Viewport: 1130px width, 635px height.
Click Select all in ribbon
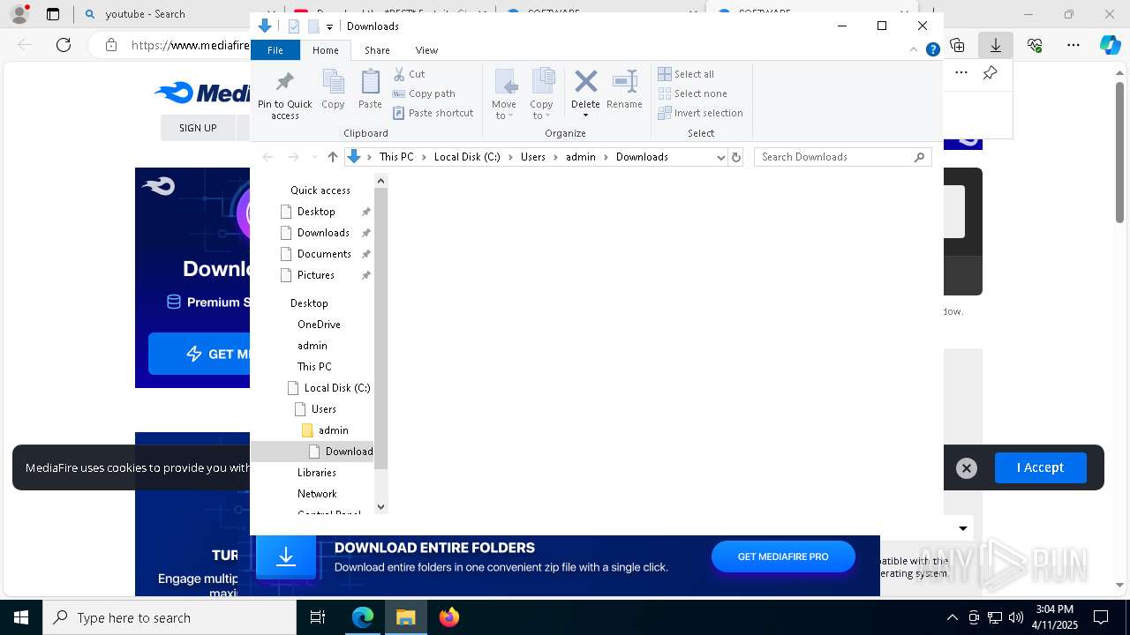pyautogui.click(x=686, y=74)
